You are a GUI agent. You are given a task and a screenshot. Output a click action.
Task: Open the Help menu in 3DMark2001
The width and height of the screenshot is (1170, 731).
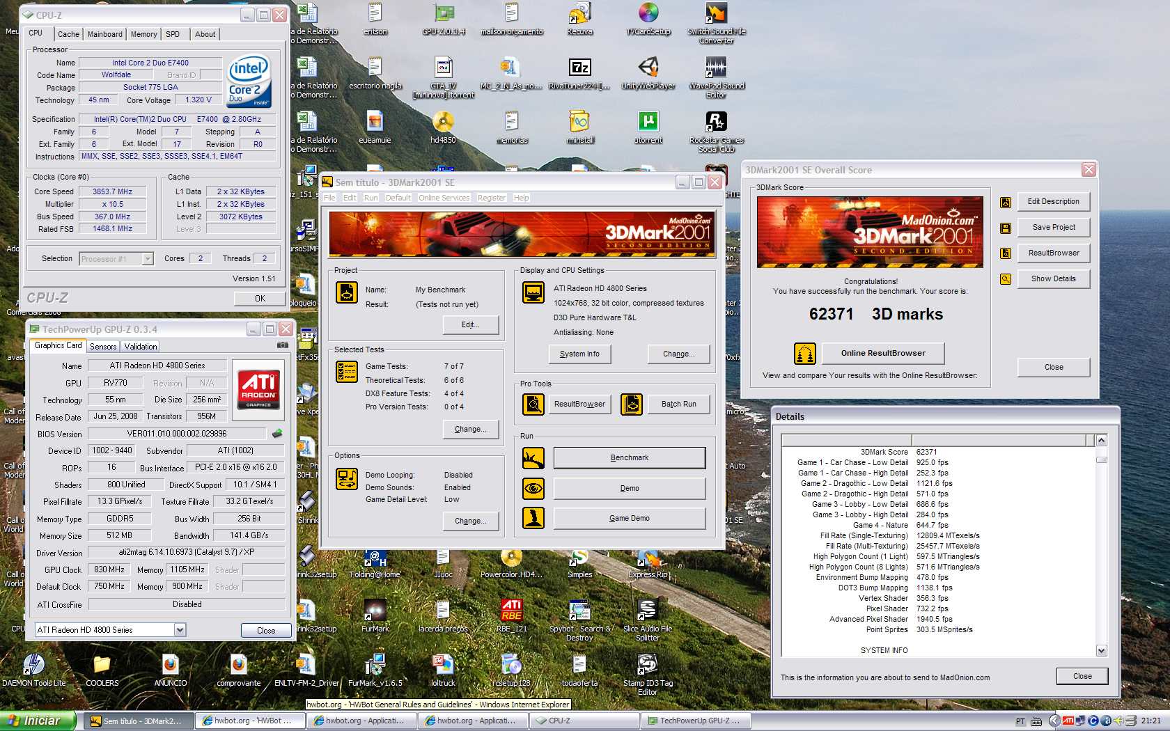coord(521,198)
